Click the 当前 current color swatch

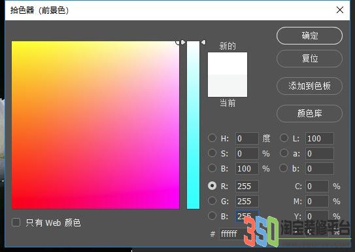click(228, 86)
